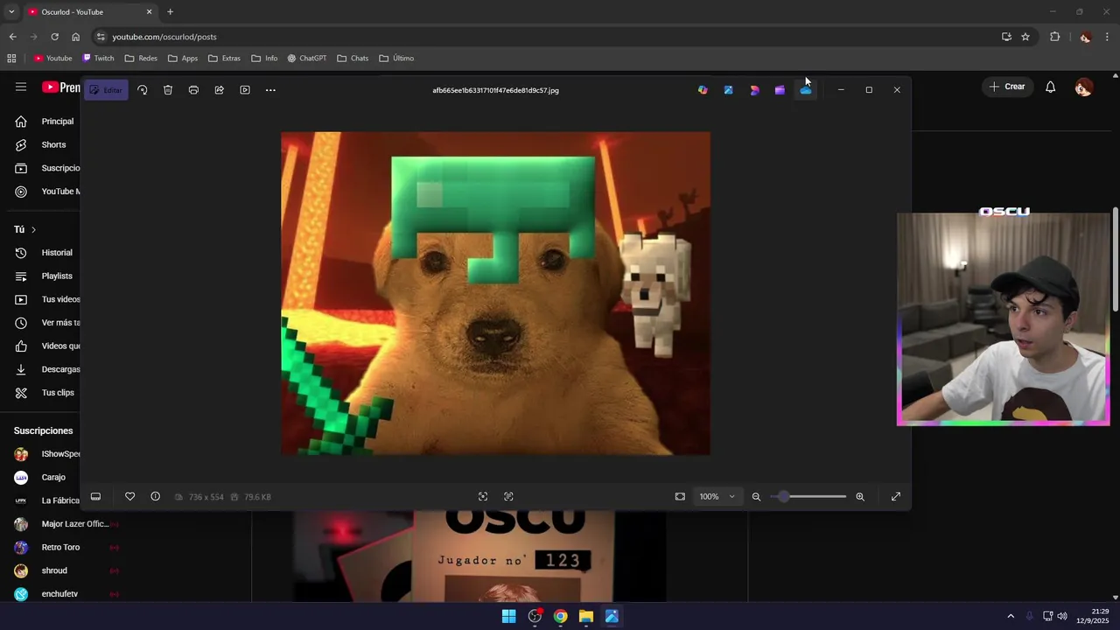Image resolution: width=1120 pixels, height=630 pixels.
Task: Show hidden system tray icons chevron
Action: click(x=1011, y=616)
